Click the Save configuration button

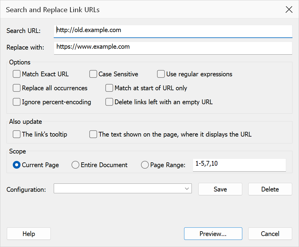[220, 189]
